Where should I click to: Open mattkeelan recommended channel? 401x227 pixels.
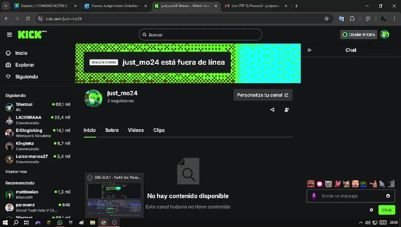click(x=38, y=194)
